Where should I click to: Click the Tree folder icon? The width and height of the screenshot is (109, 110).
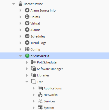tap(34, 82)
